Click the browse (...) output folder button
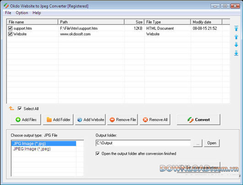243x185 pixels. tap(198, 143)
